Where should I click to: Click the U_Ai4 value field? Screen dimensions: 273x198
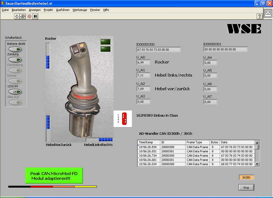click(x=210, y=63)
